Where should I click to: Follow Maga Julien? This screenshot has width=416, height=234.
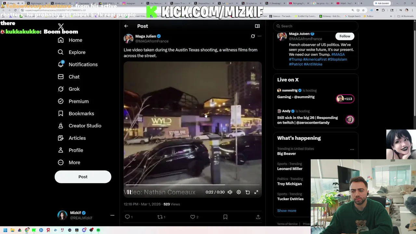345,36
